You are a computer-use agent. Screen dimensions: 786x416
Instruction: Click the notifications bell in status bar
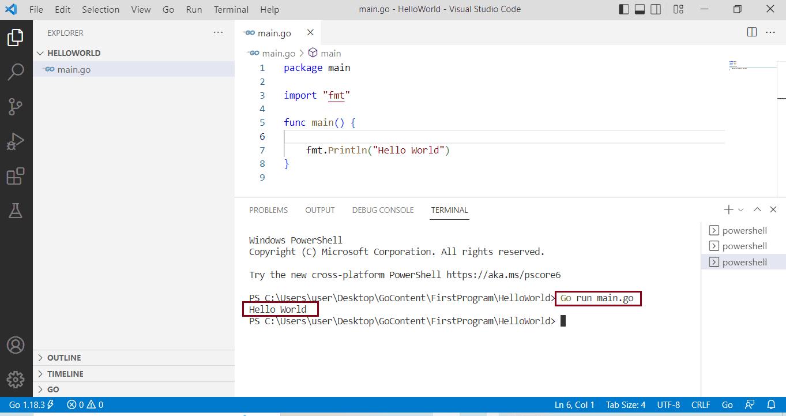point(771,405)
